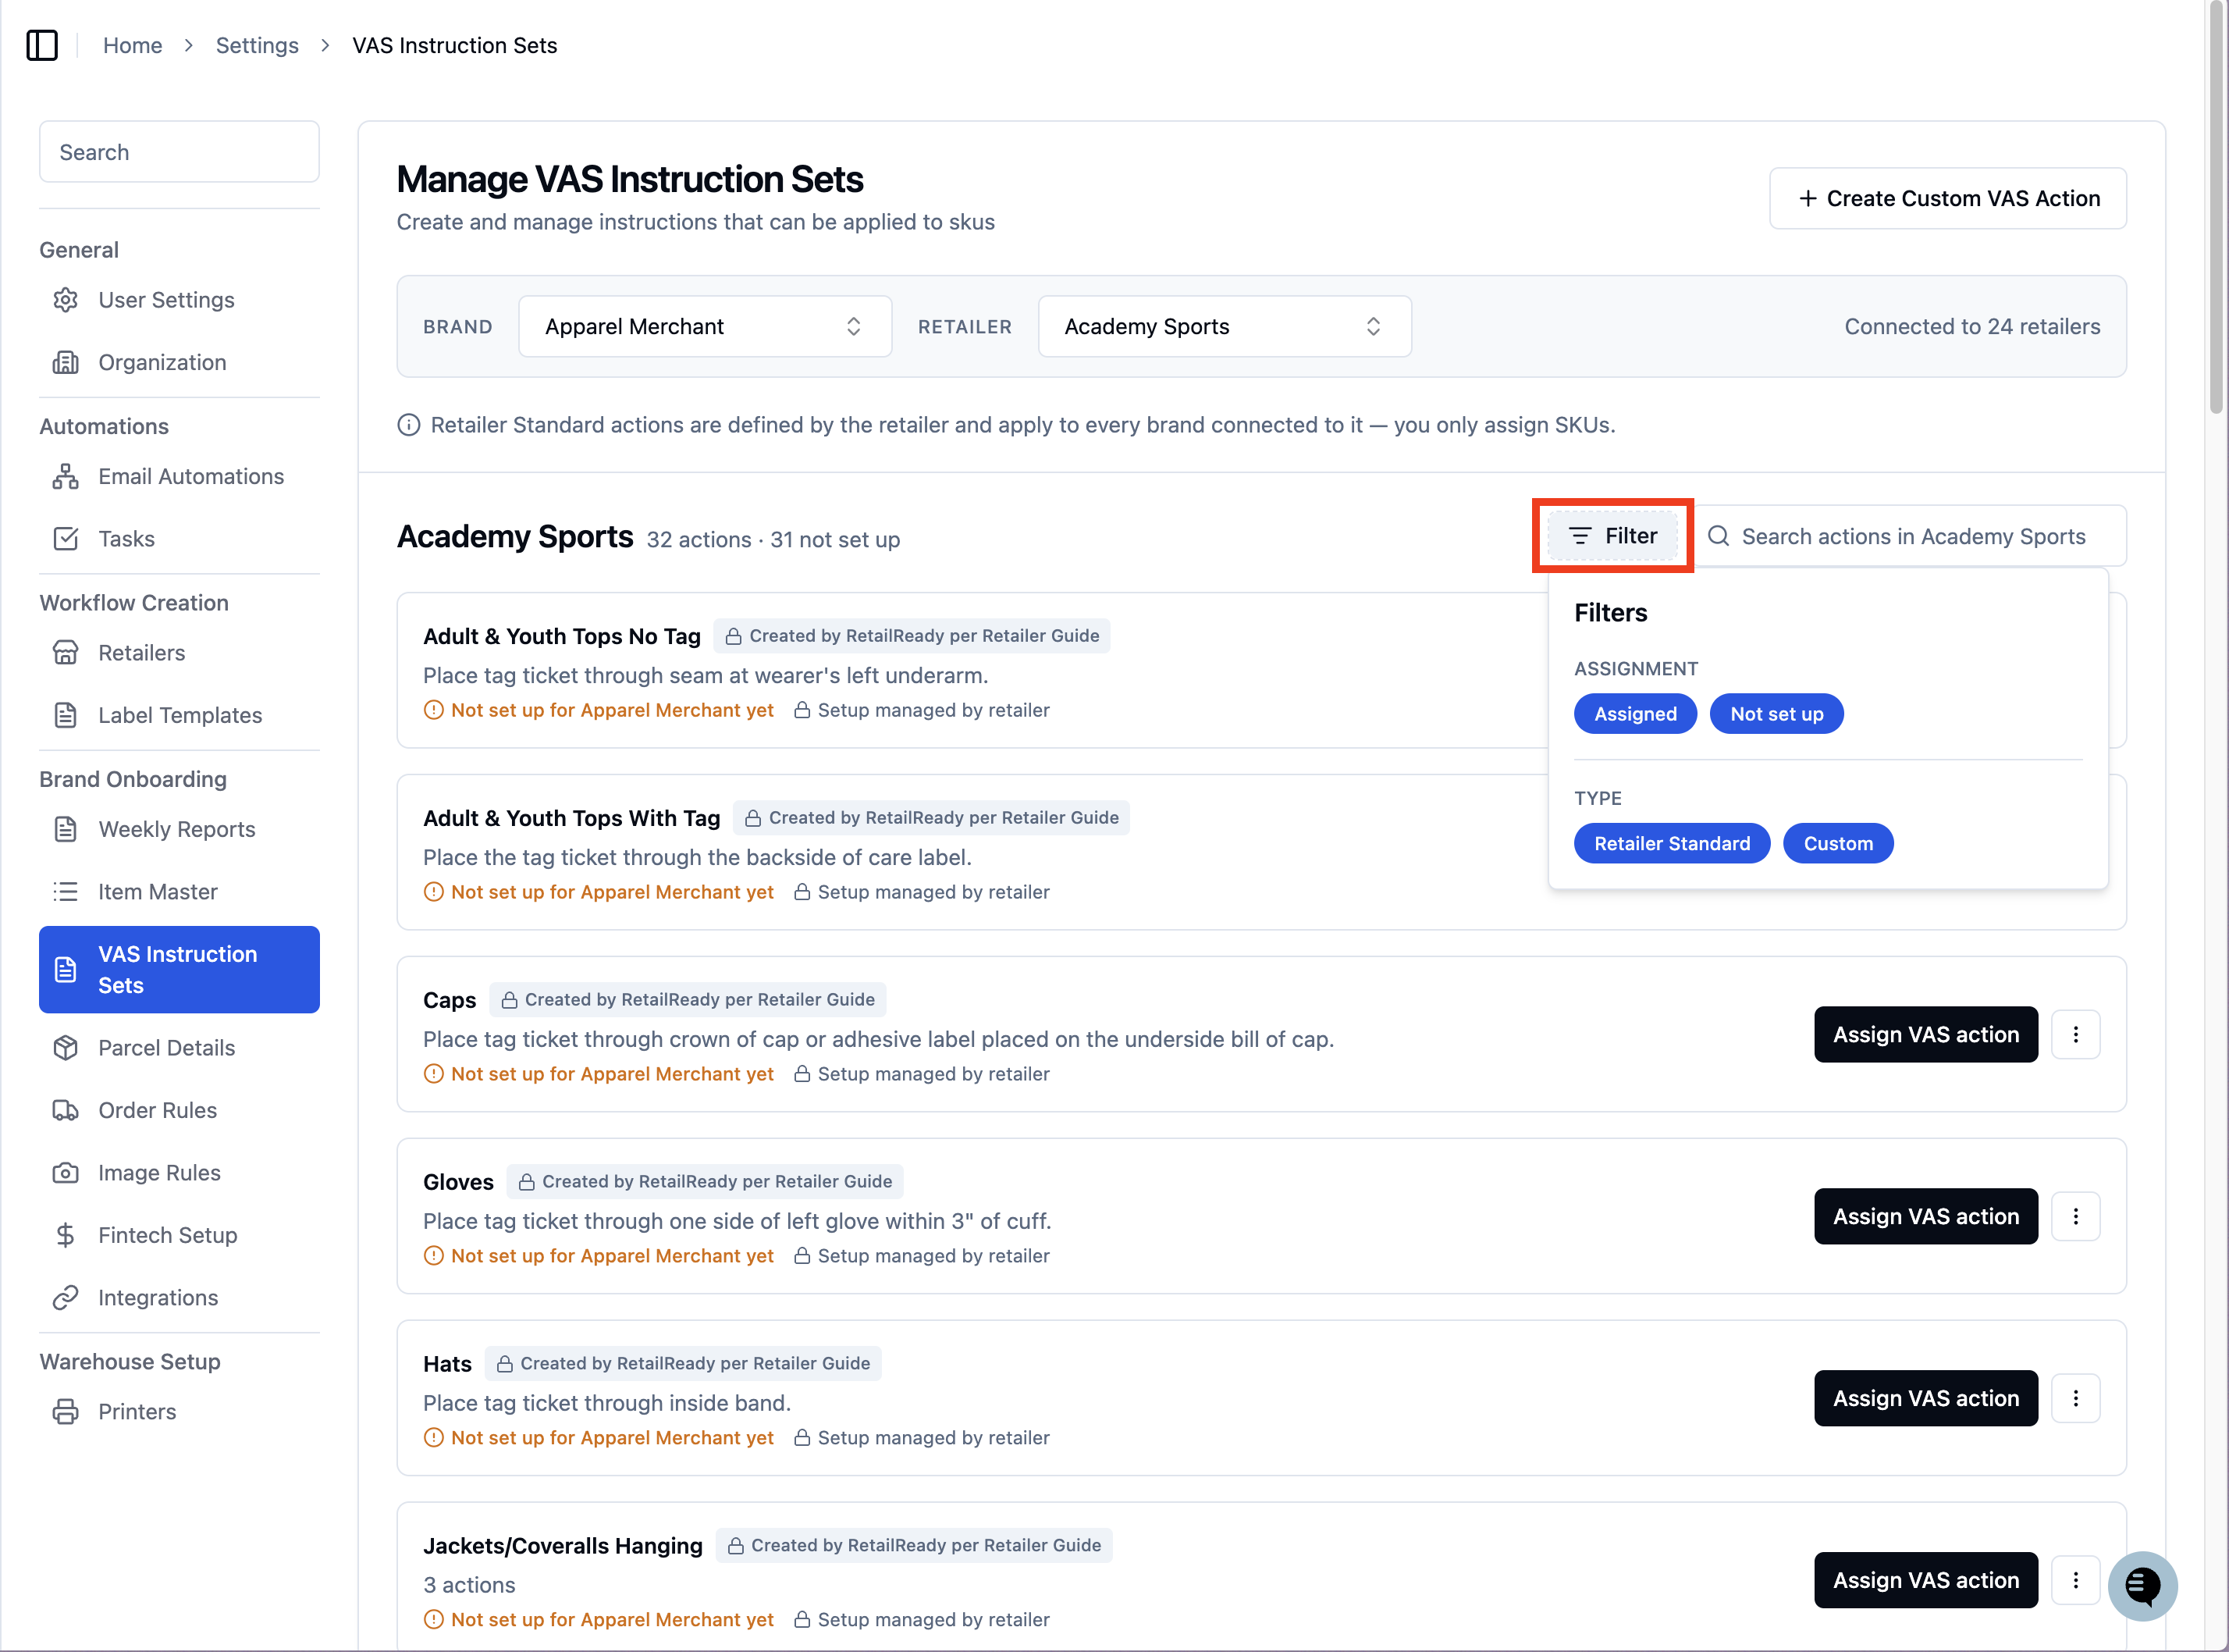This screenshot has width=2229, height=1652.
Task: Open more options menu for Caps
Action: coord(2075,1034)
